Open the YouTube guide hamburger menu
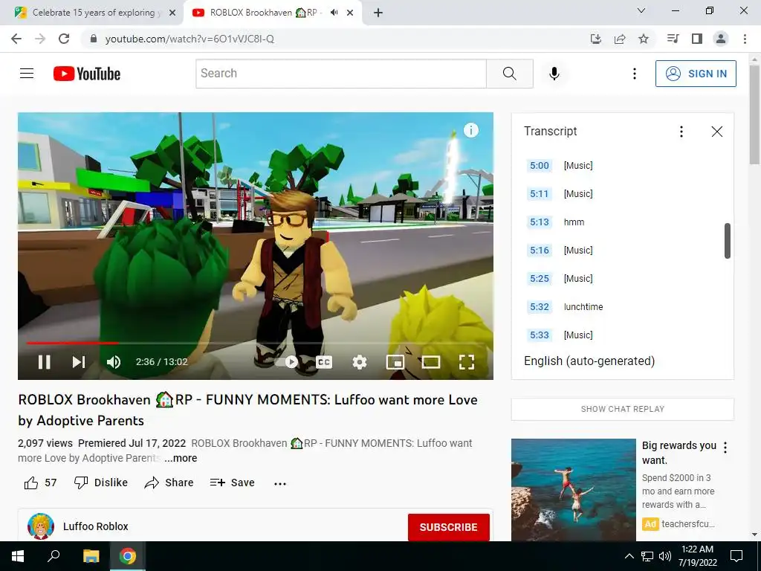This screenshot has height=571, width=761. point(27,74)
